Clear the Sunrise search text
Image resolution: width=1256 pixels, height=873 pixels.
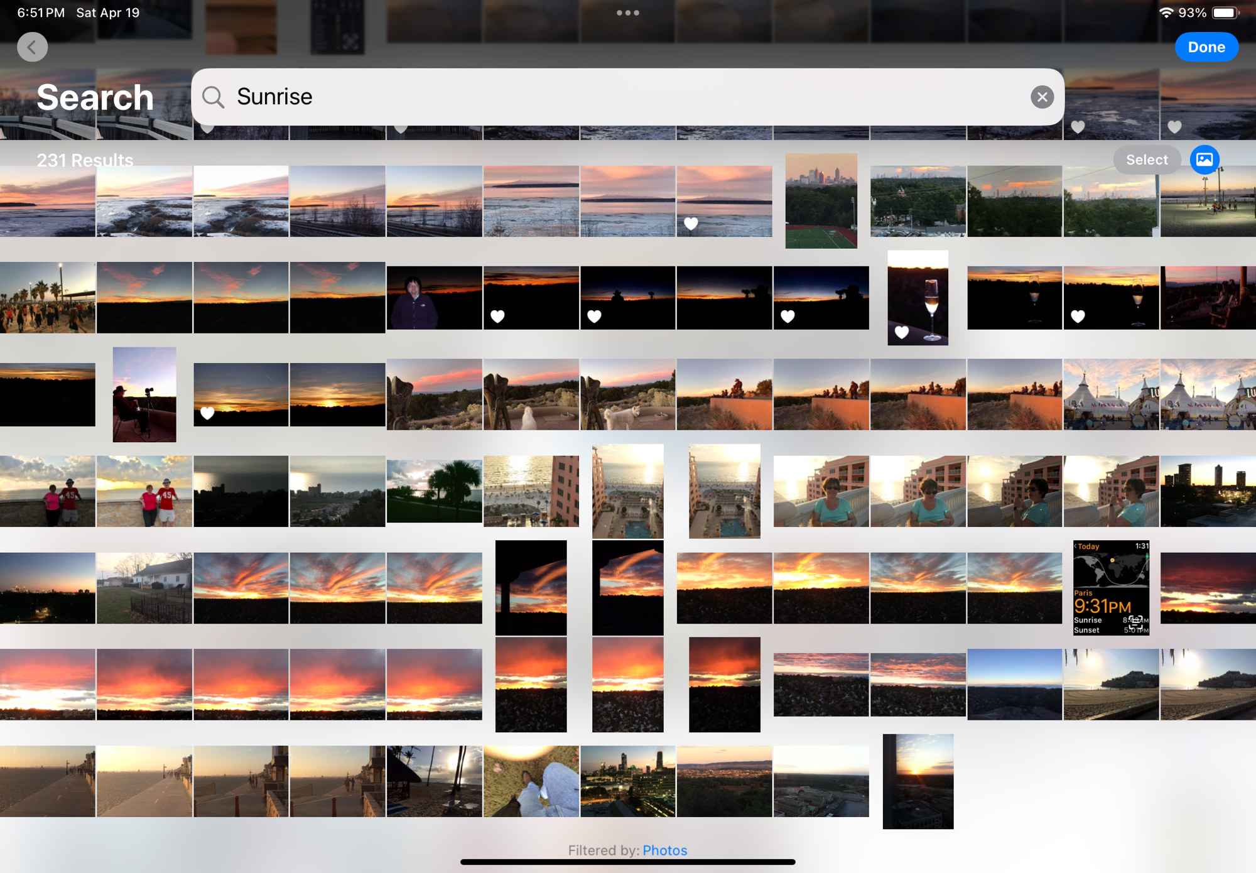point(1042,97)
